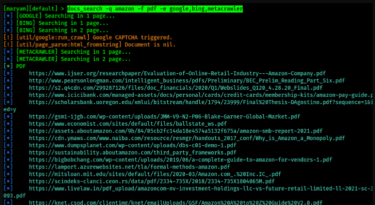Open the economist.com ballstate_ws.pdf link
This screenshot has width=375, height=205.
click(x=128, y=124)
